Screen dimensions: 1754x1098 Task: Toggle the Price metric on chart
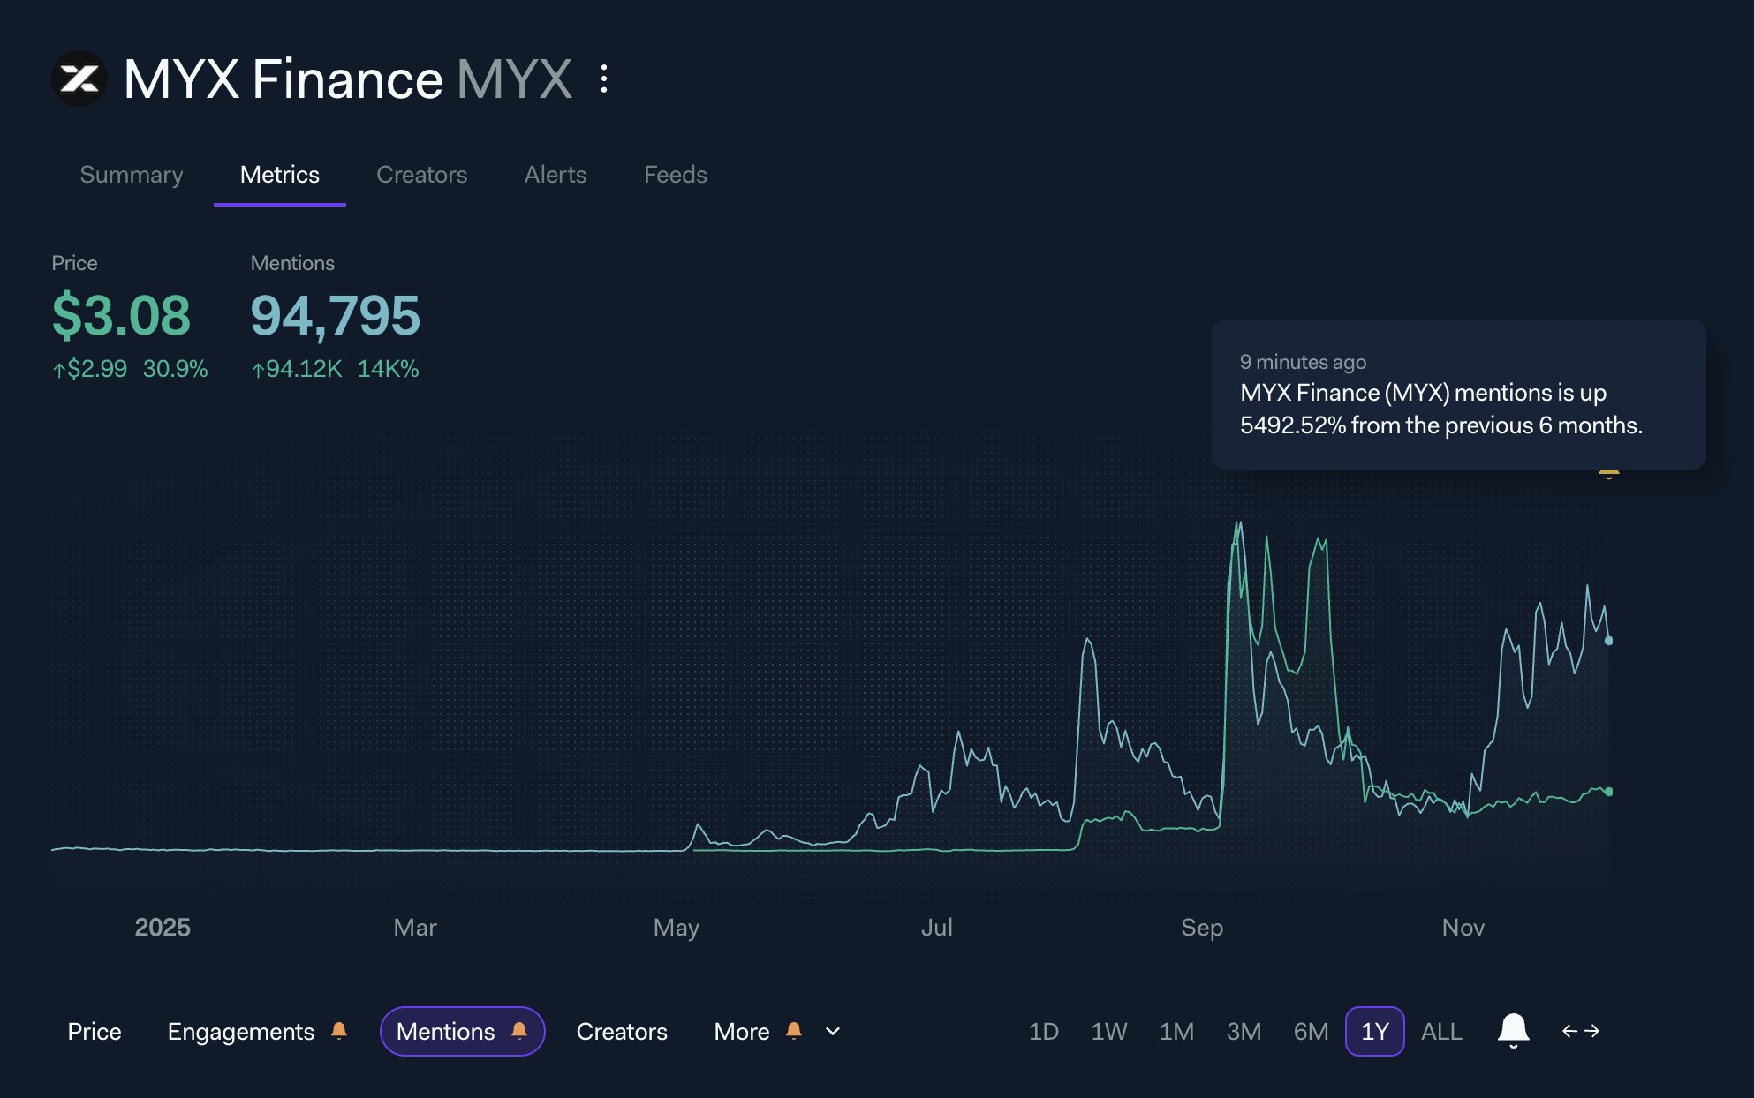pos(95,1031)
